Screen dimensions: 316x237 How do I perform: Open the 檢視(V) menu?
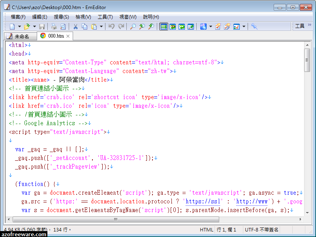click(x=83, y=17)
